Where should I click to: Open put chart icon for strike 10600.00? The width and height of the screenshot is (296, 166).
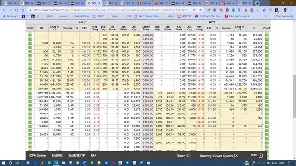pyautogui.click(x=266, y=51)
